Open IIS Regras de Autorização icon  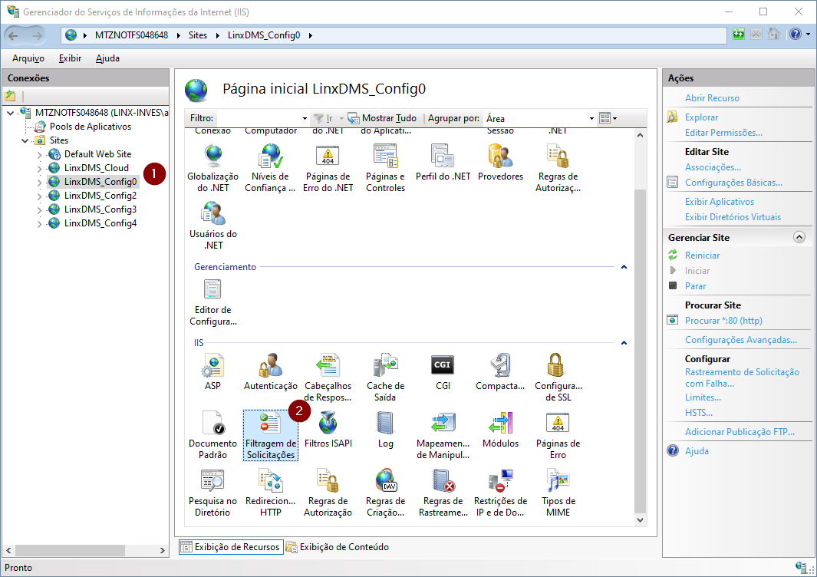(x=328, y=493)
